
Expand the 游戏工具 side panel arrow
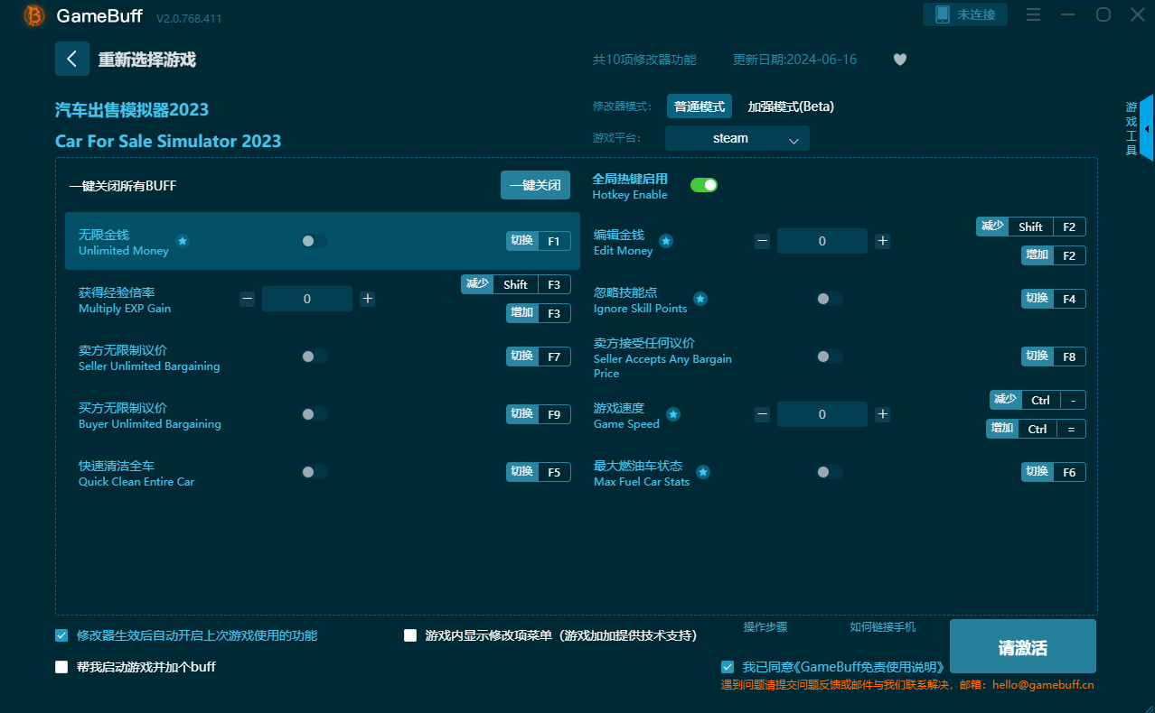pyautogui.click(x=1147, y=129)
